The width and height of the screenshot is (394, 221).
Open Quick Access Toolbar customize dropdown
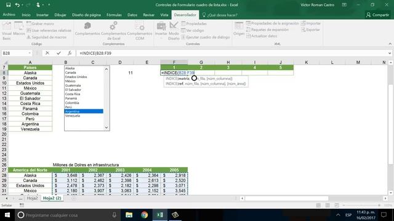pyautogui.click(x=49, y=5)
